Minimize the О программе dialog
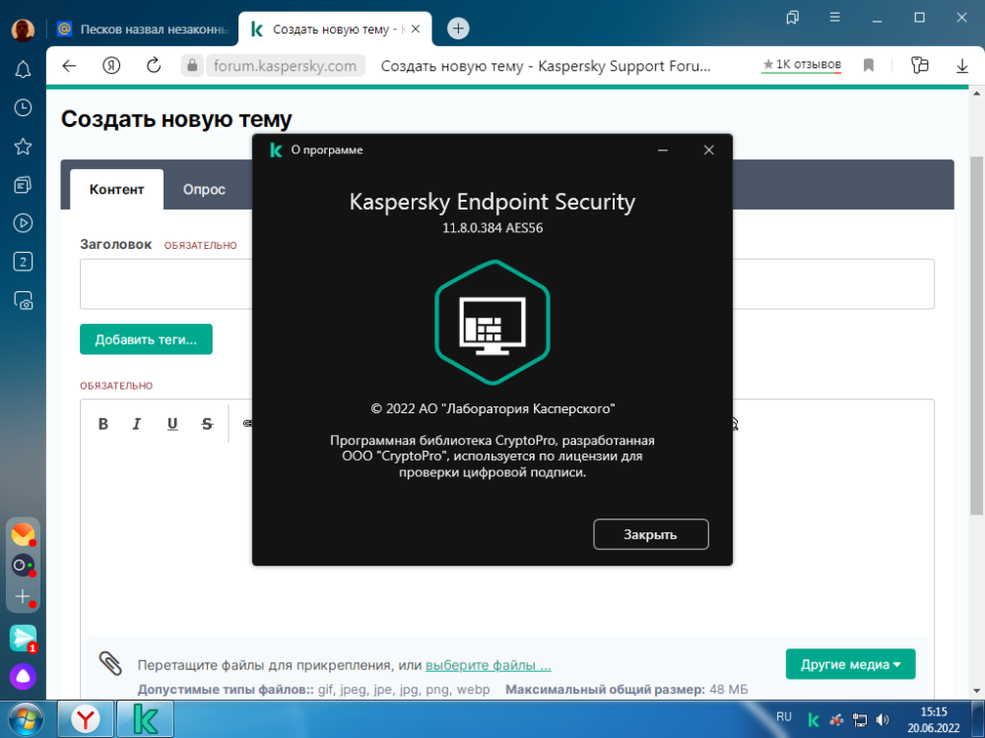 pyautogui.click(x=662, y=150)
